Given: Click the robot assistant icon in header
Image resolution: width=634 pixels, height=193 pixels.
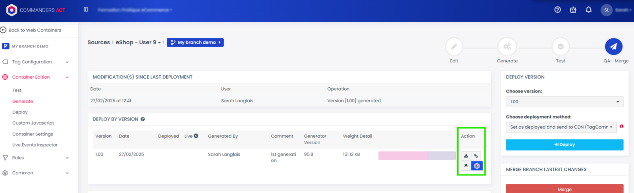Looking at the screenshot, I should click(x=573, y=10).
